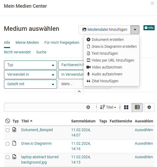Switch to the Suche tab
157x167 pixels.
coord(41,52)
